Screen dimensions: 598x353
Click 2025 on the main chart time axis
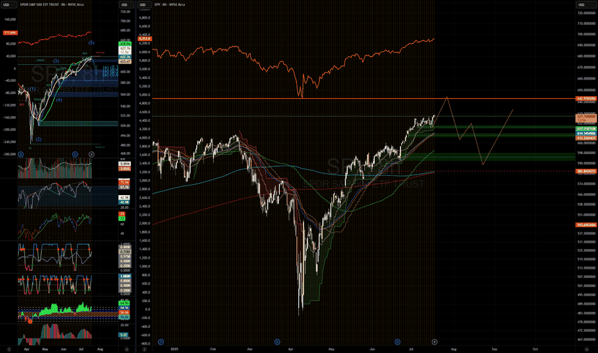(x=175, y=349)
